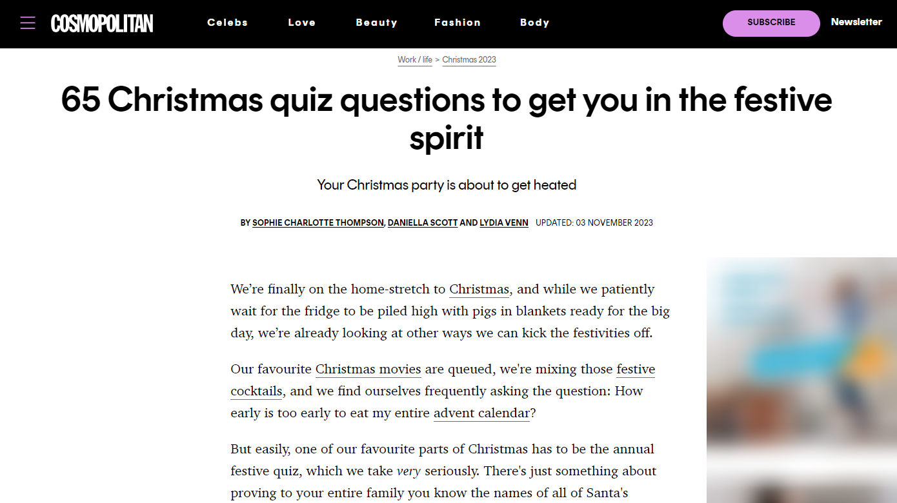Click the Cosmopolitan logo
Viewport: 897px width, 503px height.
point(102,23)
